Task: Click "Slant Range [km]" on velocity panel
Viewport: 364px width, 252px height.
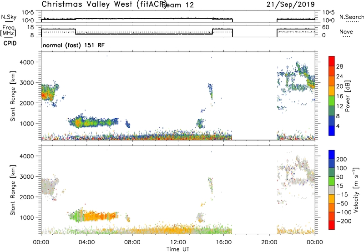Action: 13,190
